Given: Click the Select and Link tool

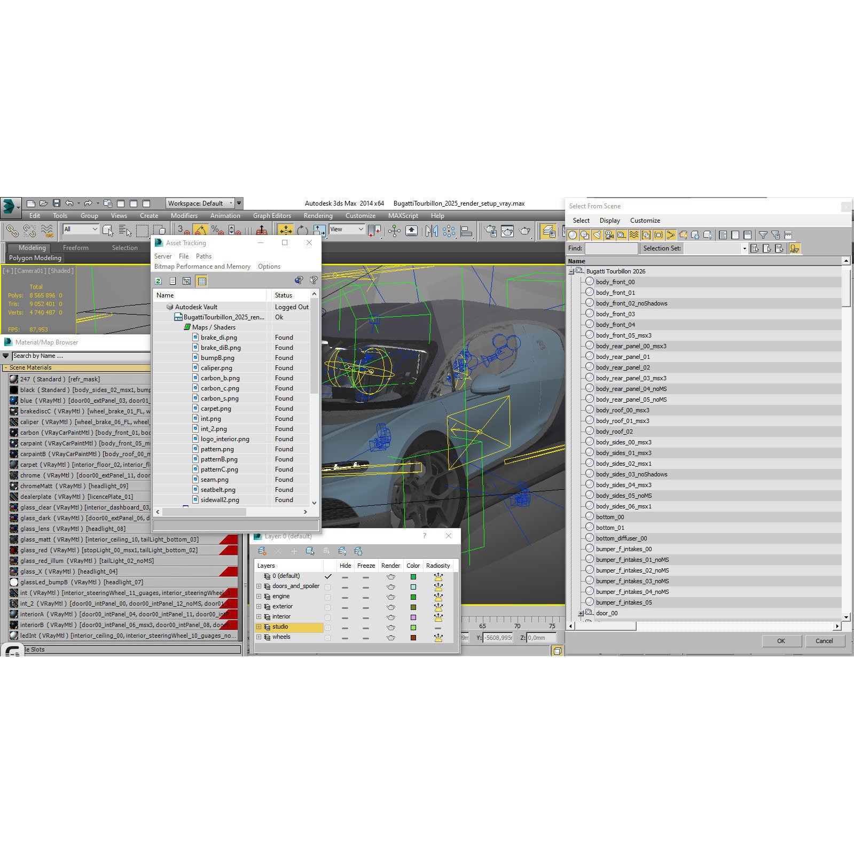Looking at the screenshot, I should 11,231.
